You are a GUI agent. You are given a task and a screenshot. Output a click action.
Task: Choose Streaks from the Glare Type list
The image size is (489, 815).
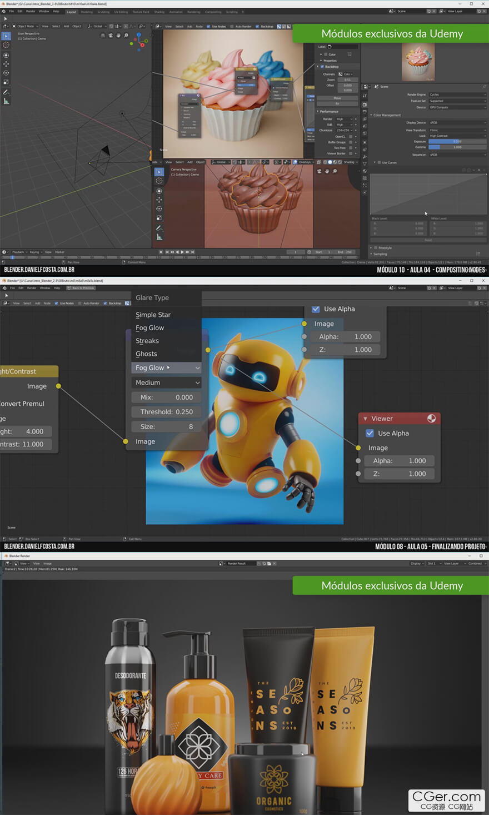(147, 341)
